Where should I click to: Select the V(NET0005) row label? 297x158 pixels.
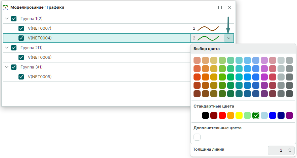tap(40, 77)
